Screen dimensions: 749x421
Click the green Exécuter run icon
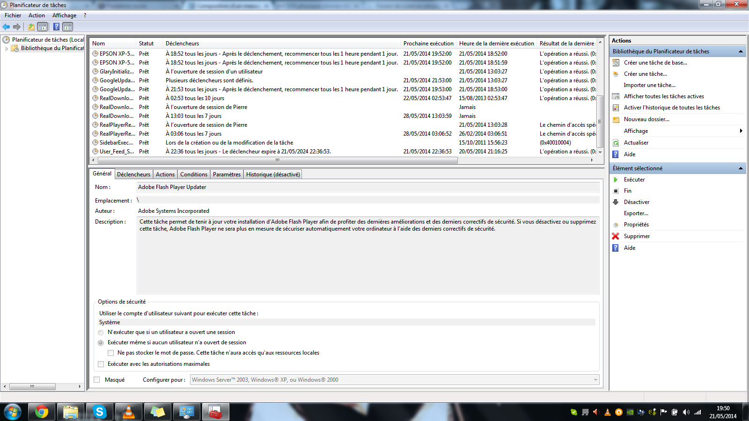(x=616, y=180)
